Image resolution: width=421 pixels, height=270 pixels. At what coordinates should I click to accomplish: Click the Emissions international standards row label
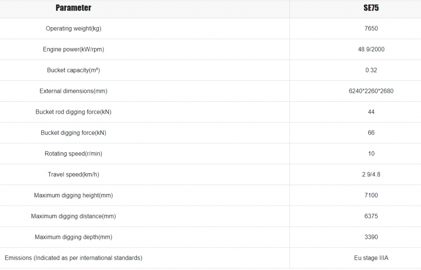73,258
